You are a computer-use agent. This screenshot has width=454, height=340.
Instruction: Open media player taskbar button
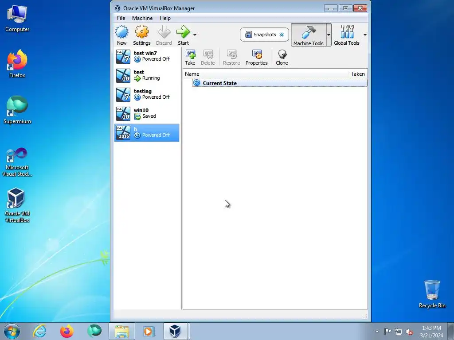point(149,331)
